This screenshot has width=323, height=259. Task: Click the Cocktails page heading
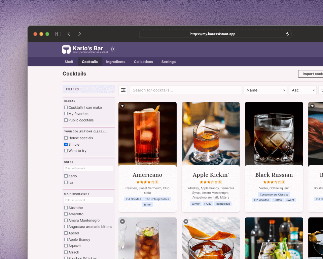74,74
